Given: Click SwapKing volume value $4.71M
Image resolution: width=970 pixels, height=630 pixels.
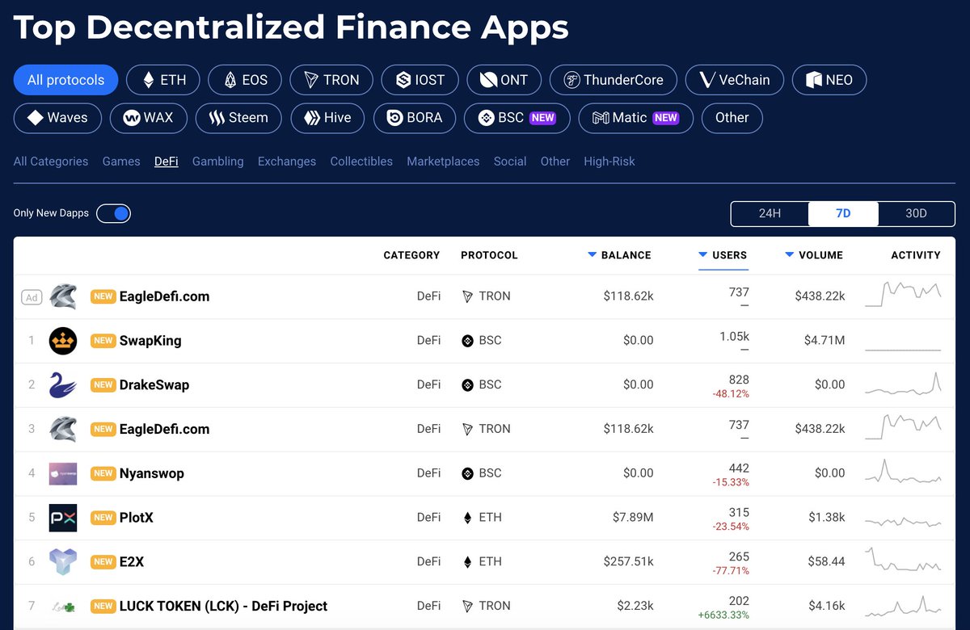Looking at the screenshot, I should [x=824, y=341].
